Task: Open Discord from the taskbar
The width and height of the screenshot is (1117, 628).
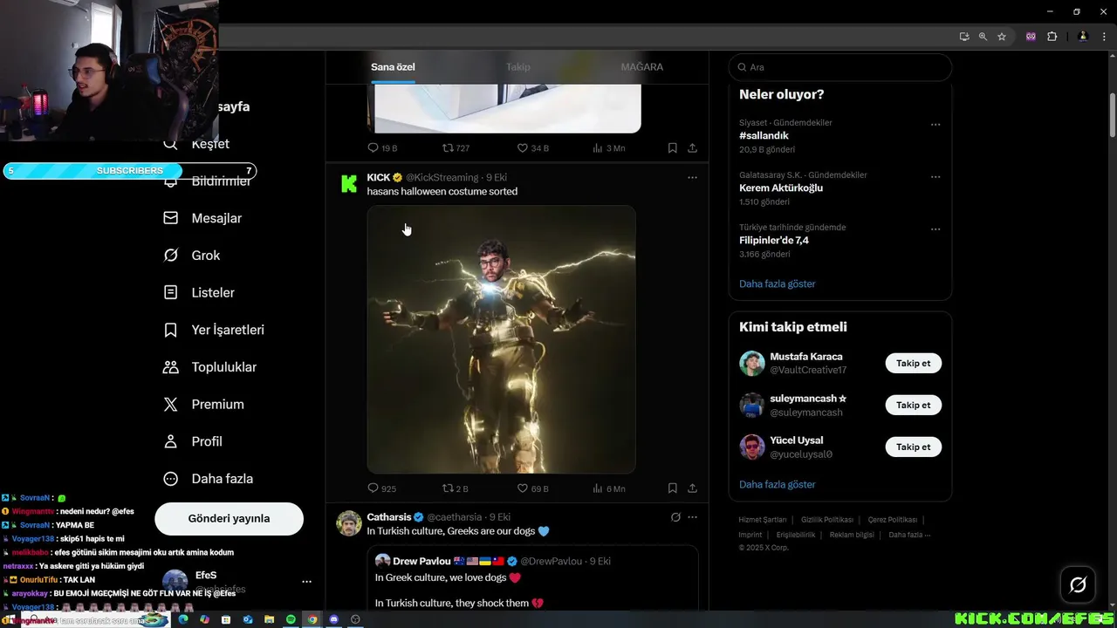Action: tap(333, 619)
